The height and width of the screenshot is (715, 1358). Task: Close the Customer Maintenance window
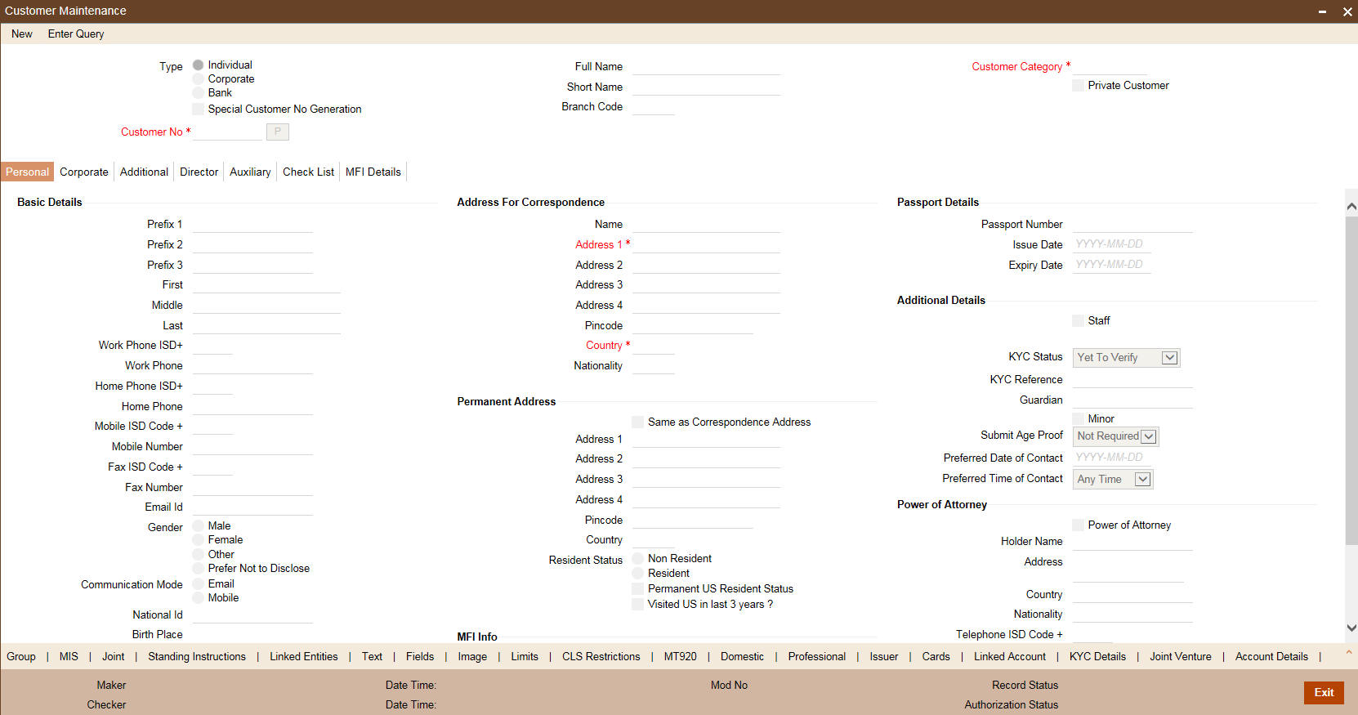pyautogui.click(x=1347, y=11)
